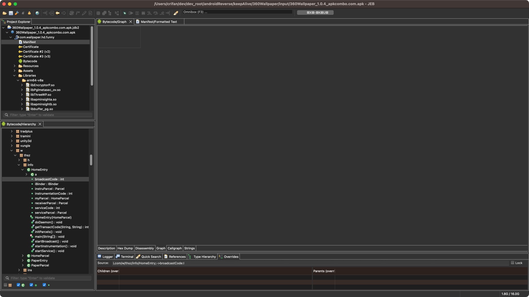Toggle the methods filter checkbox
The image size is (529, 297).
[31, 285]
